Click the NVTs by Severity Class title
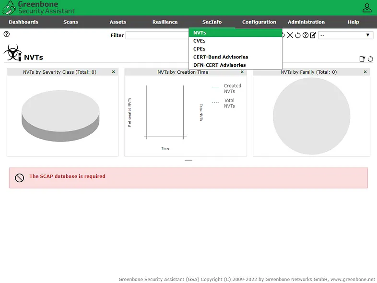Image resolution: width=377 pixels, height=283 pixels. coord(59,72)
